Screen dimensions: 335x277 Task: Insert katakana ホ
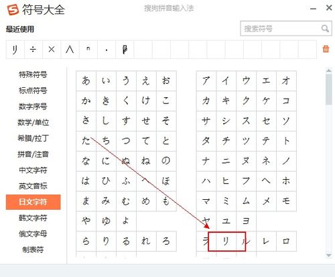click(286, 181)
